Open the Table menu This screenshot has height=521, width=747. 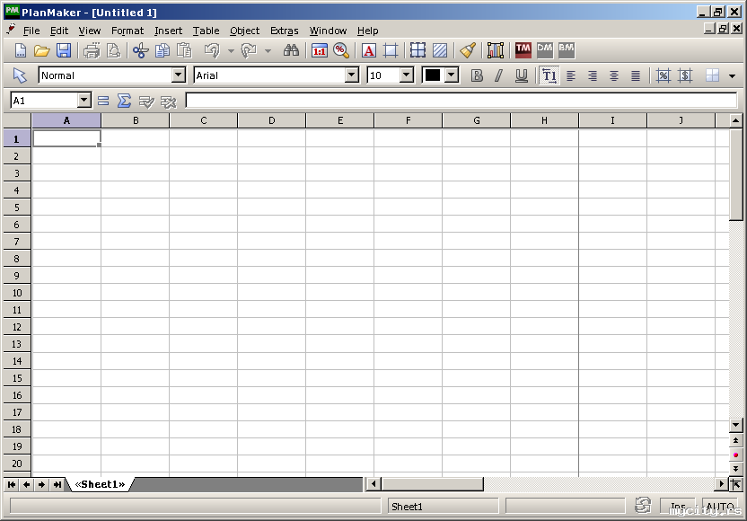(206, 31)
